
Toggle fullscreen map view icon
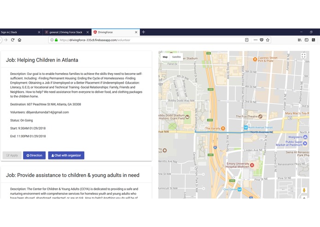(303, 56)
